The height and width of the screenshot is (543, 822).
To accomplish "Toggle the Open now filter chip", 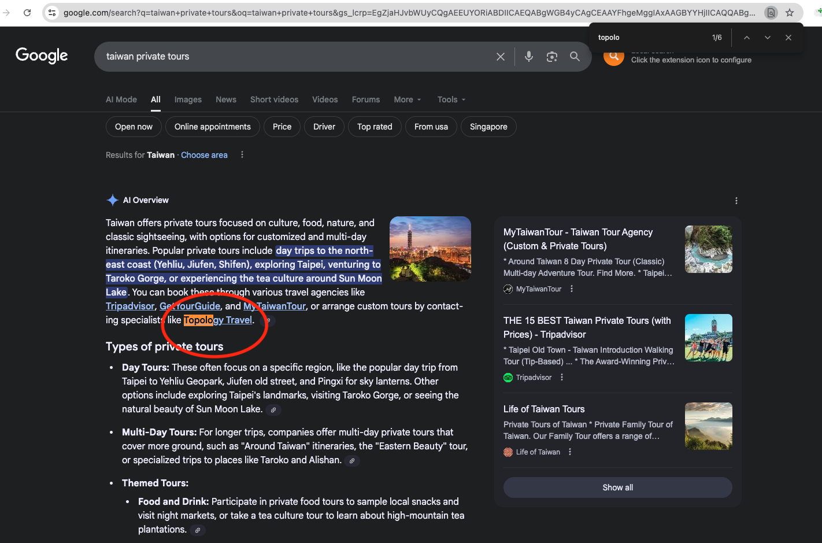I will (x=134, y=127).
